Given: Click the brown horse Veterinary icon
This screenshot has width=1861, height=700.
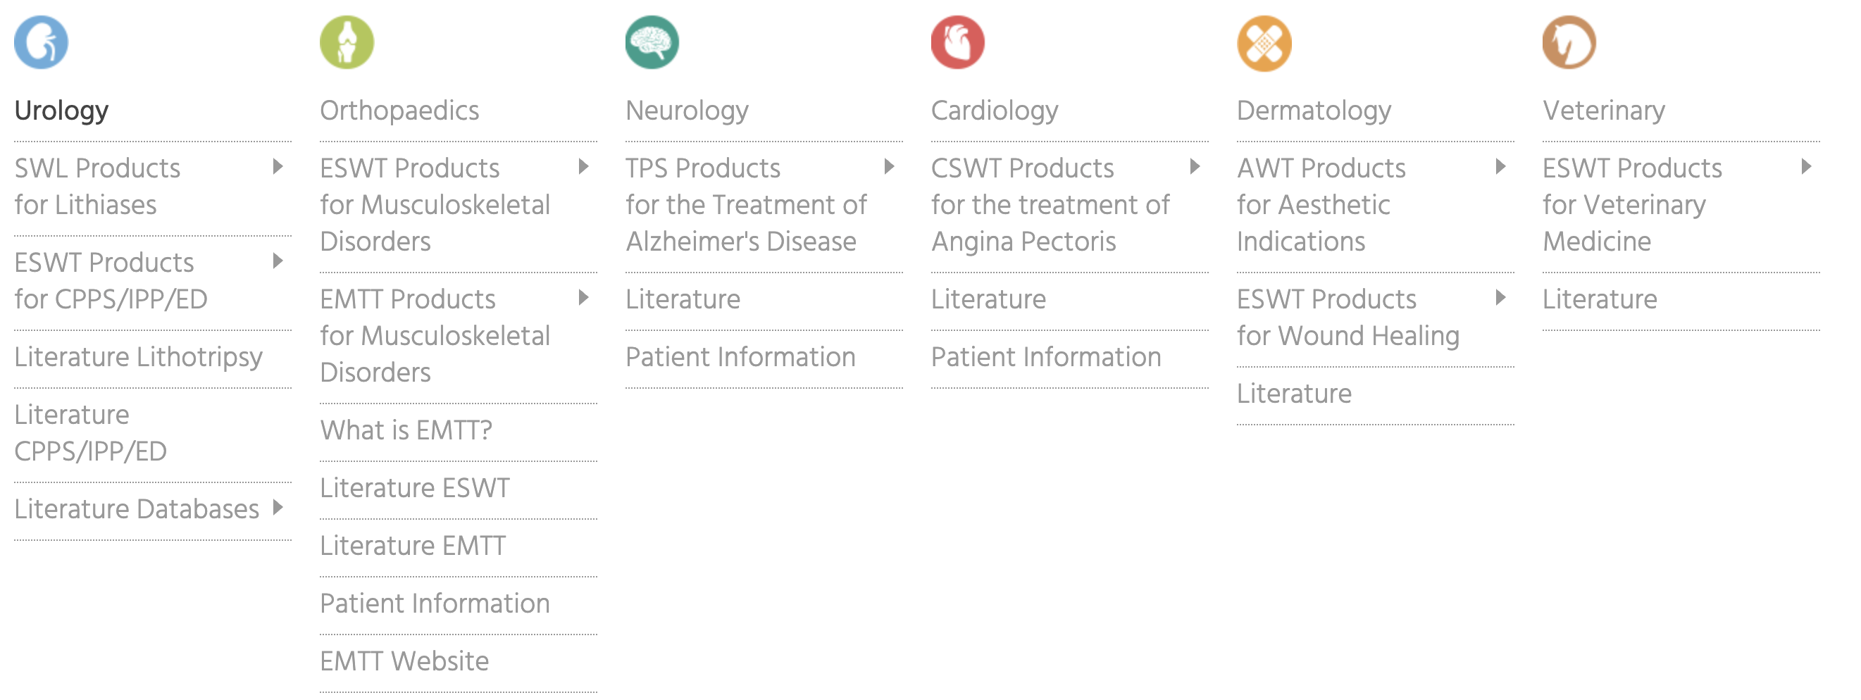Looking at the screenshot, I should [1569, 43].
